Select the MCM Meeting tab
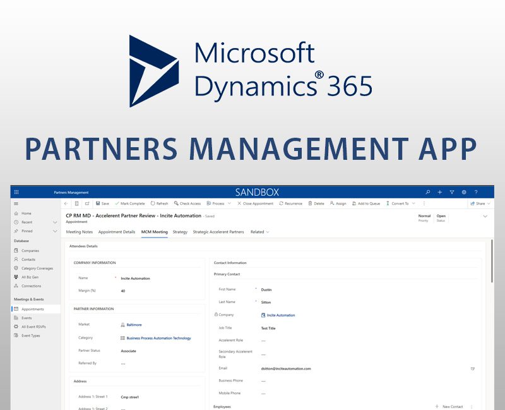The image size is (505, 410). point(154,232)
